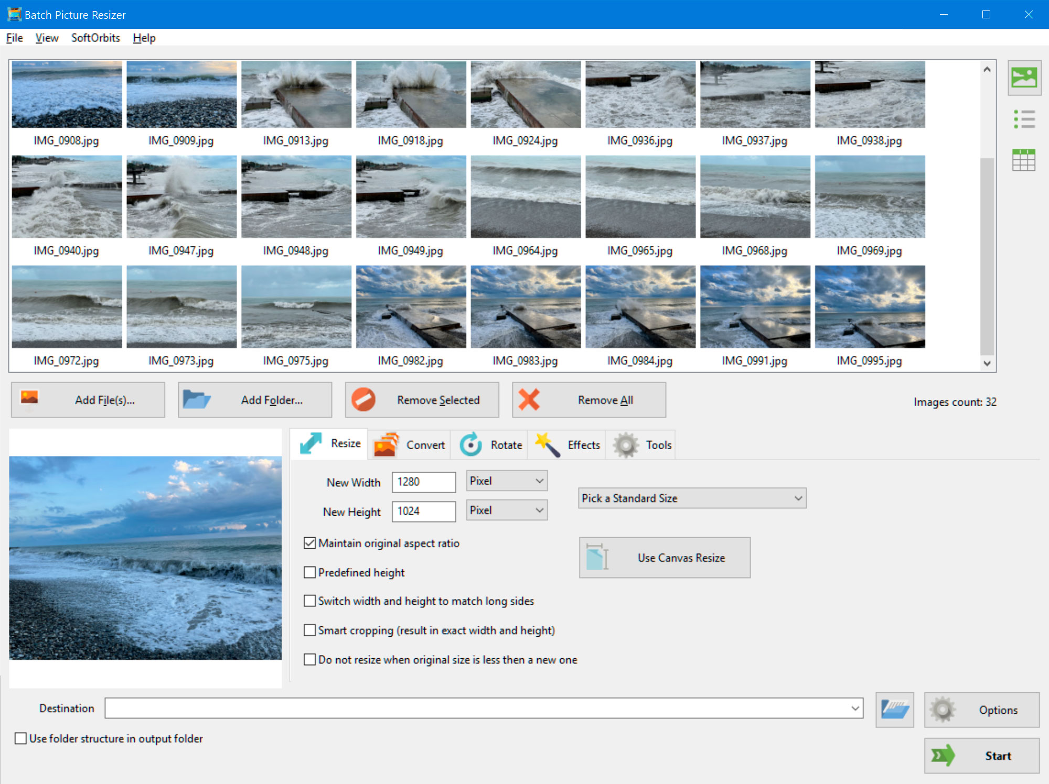The width and height of the screenshot is (1049, 784).
Task: Switch to list view mode
Action: pyautogui.click(x=1024, y=118)
